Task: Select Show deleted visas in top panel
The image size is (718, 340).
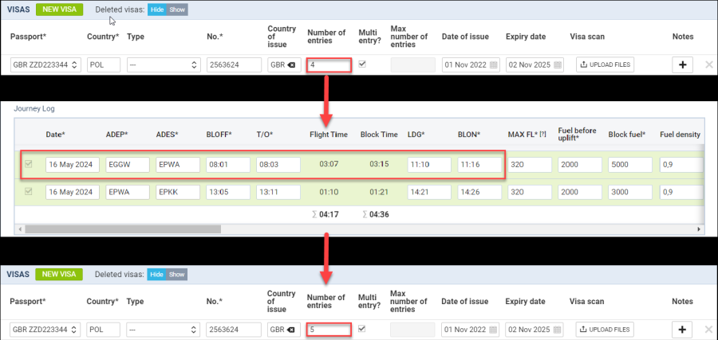Action: click(x=177, y=10)
